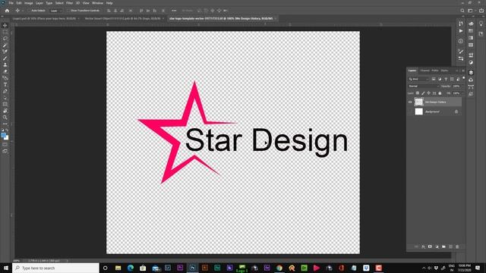The width and height of the screenshot is (486, 273).
Task: Open Google Chrome from the taskbar
Action: click(279, 268)
